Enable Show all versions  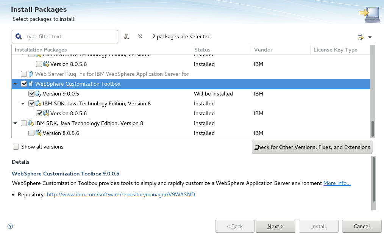(16, 147)
